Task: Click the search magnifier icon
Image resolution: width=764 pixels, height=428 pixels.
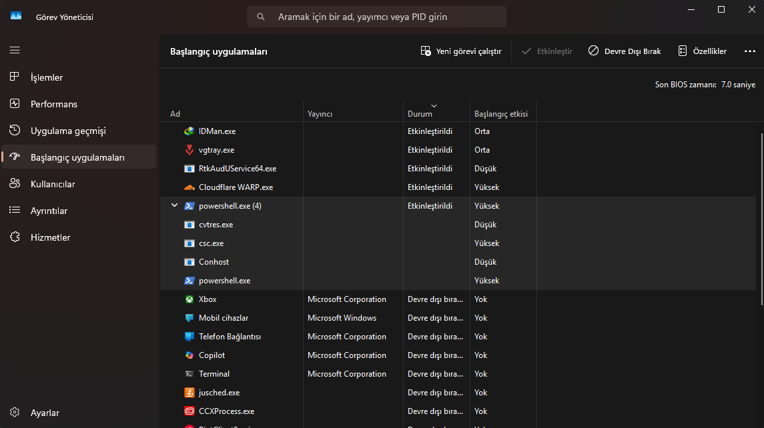Action: click(261, 17)
